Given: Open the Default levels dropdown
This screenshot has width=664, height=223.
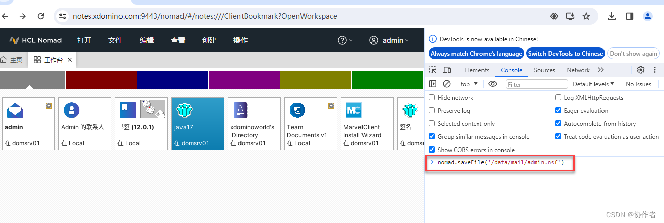Looking at the screenshot, I should coord(593,84).
